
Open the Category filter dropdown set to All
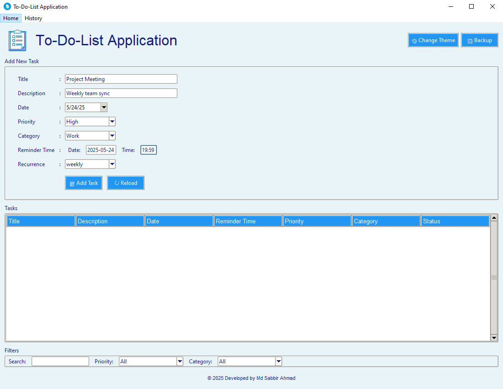pos(278,361)
